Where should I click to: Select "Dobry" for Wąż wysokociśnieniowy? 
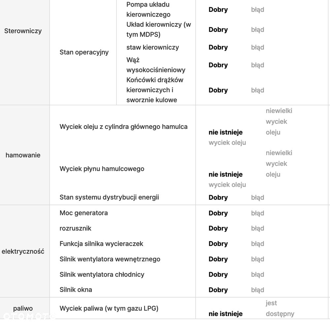coord(218,65)
